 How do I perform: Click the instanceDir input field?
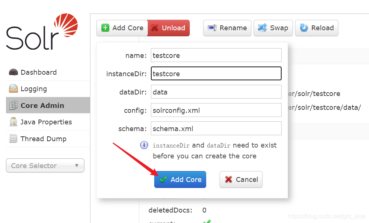tap(216, 74)
